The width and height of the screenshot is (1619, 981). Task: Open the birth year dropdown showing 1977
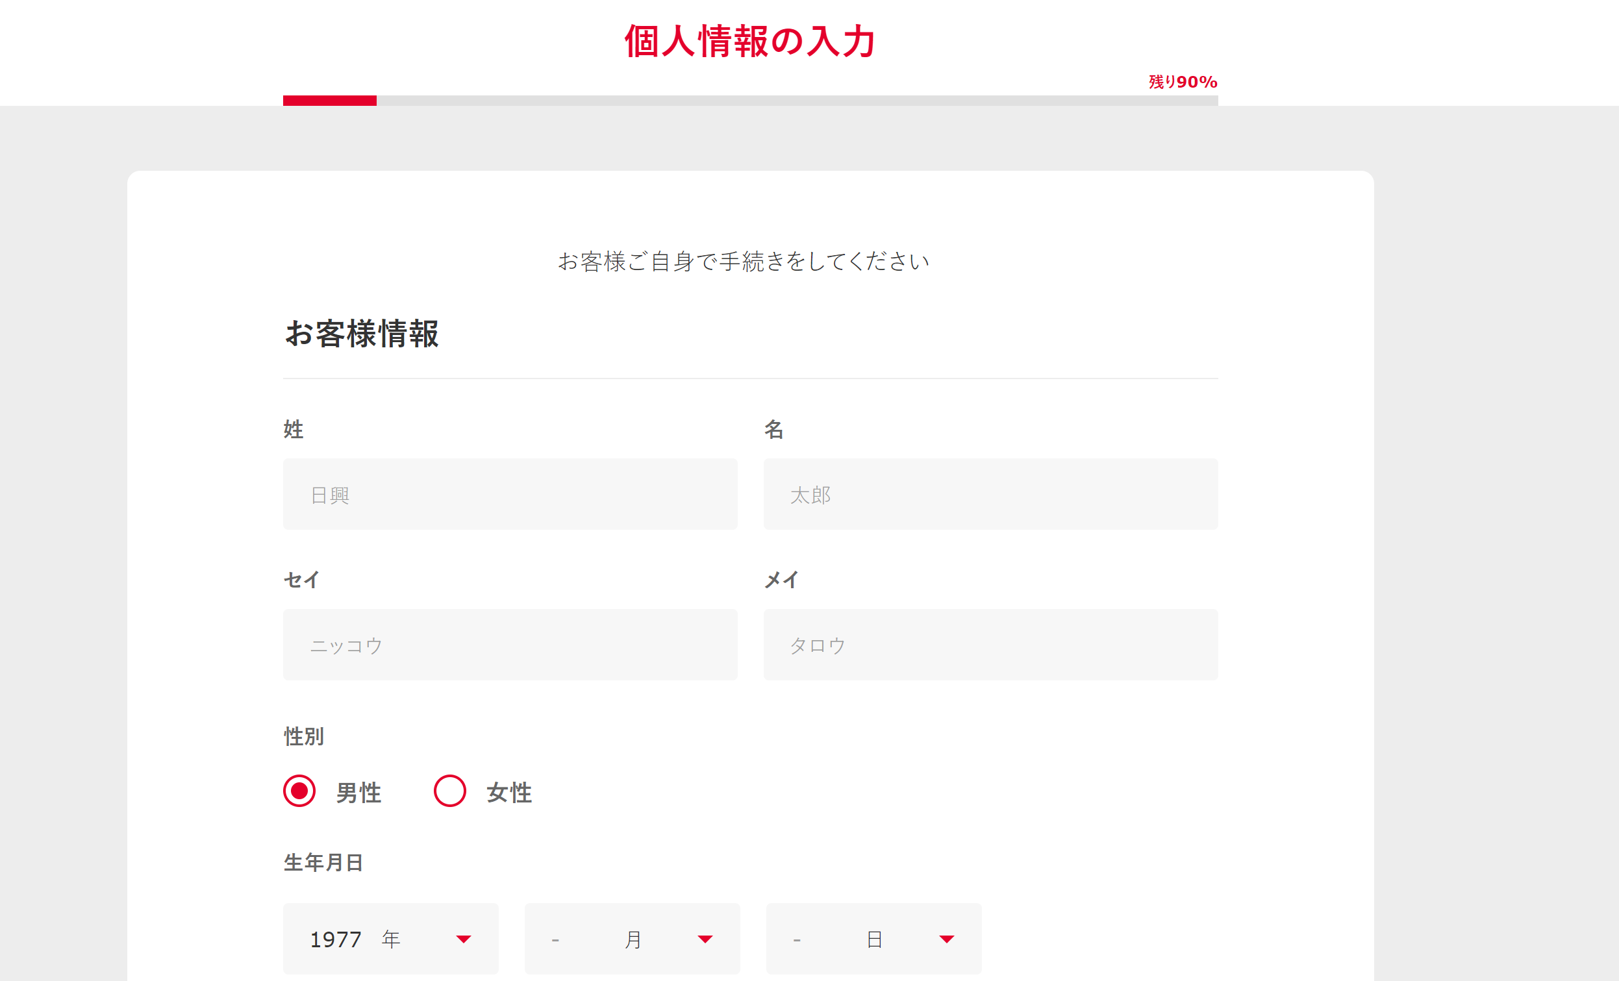(390, 939)
